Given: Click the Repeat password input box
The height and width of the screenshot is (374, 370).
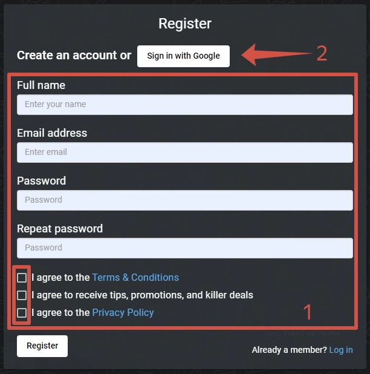Looking at the screenshot, I should tap(184, 248).
